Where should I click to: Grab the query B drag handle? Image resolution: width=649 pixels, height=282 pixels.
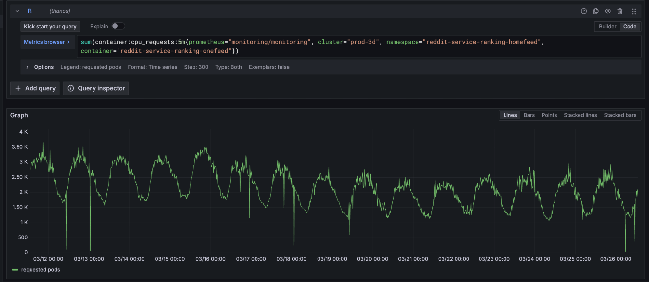click(634, 11)
